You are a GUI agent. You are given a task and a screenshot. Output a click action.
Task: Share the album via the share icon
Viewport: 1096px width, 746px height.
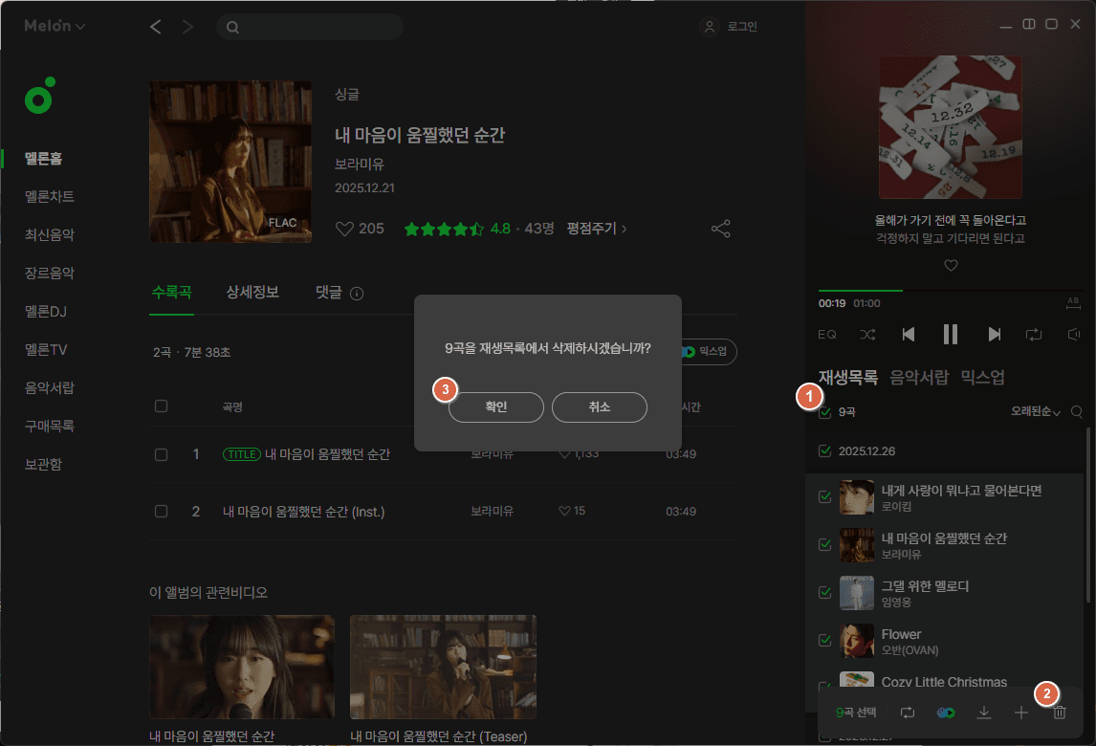tap(720, 228)
